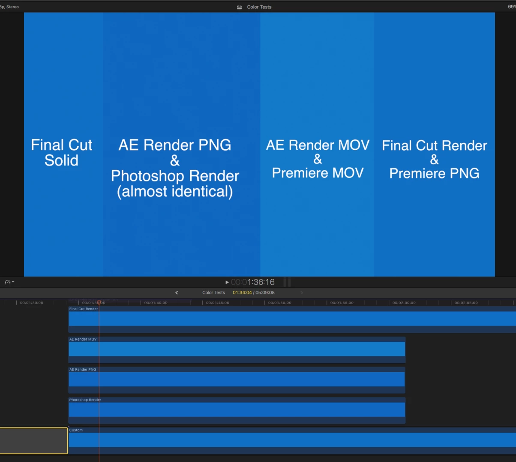Click ruler at 00:02:05:00
Image resolution: width=516 pixels, height=462 pixels.
(466, 302)
